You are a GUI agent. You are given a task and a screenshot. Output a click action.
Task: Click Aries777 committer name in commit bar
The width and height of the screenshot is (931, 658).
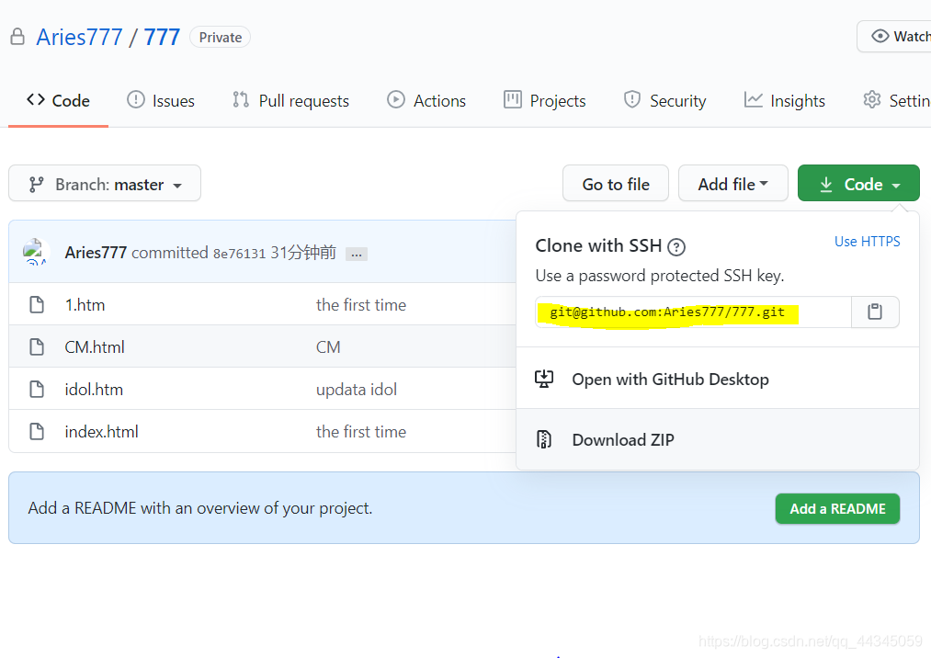tap(96, 253)
